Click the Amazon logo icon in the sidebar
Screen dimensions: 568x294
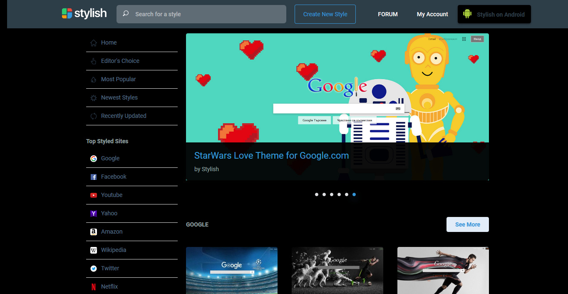tap(94, 232)
